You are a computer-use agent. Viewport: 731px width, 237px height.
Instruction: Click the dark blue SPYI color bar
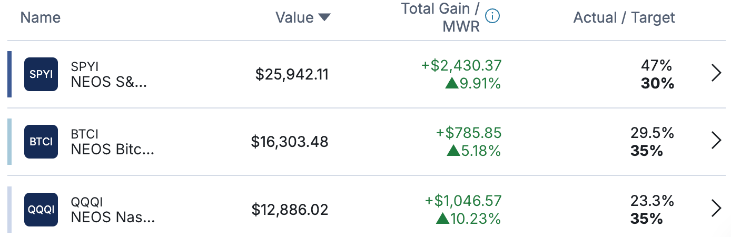point(9,74)
